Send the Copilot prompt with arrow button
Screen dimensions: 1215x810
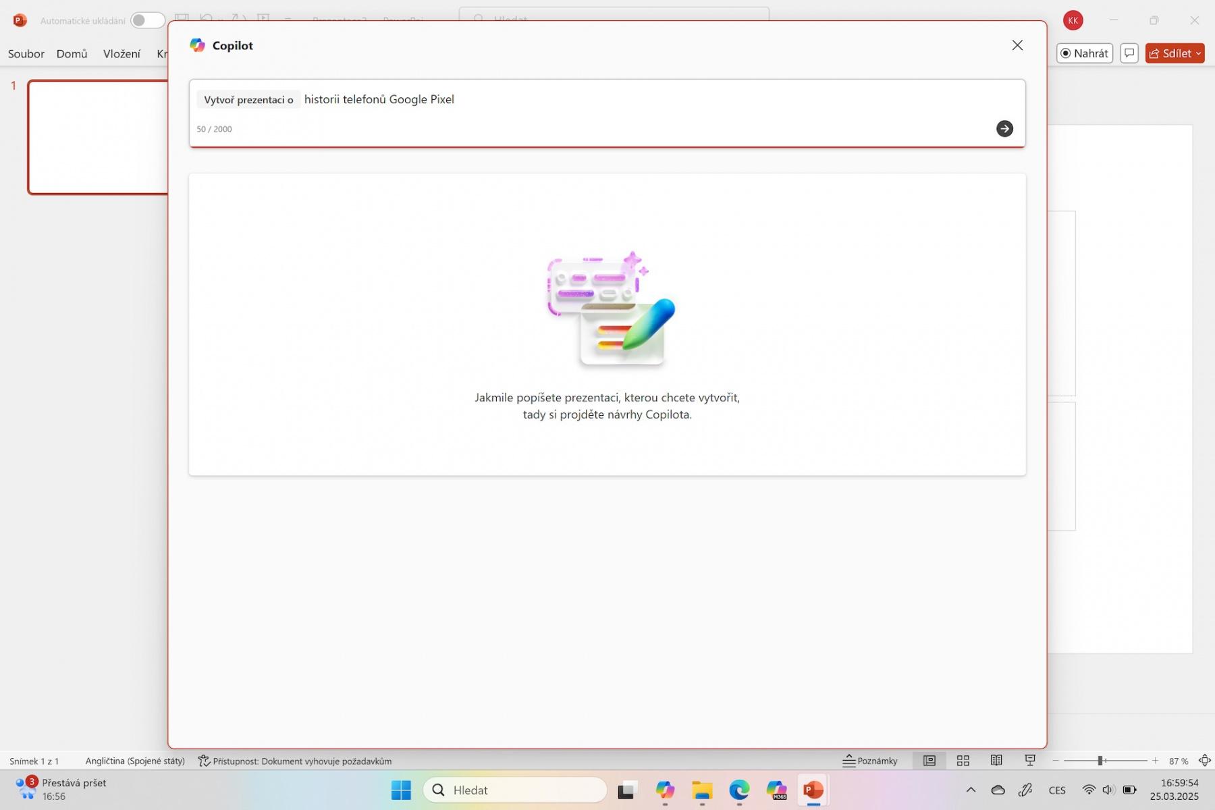1004,128
